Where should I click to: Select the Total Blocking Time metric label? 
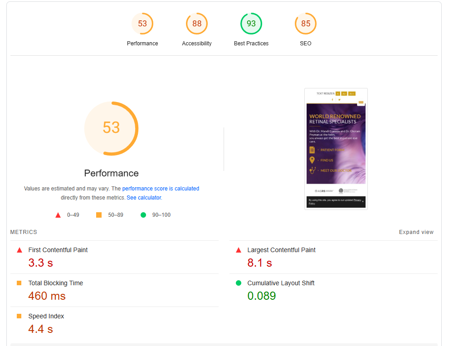click(56, 283)
